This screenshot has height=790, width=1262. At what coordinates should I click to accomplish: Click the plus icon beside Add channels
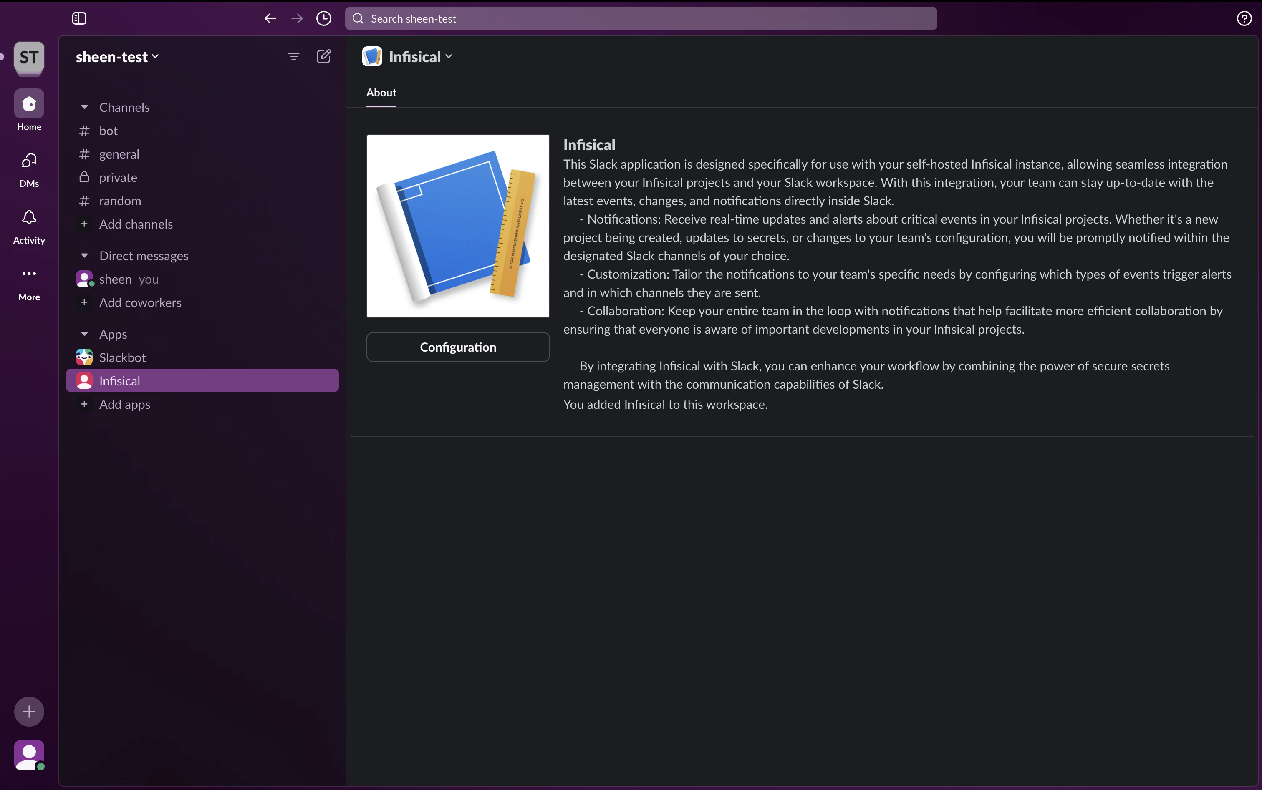(84, 224)
